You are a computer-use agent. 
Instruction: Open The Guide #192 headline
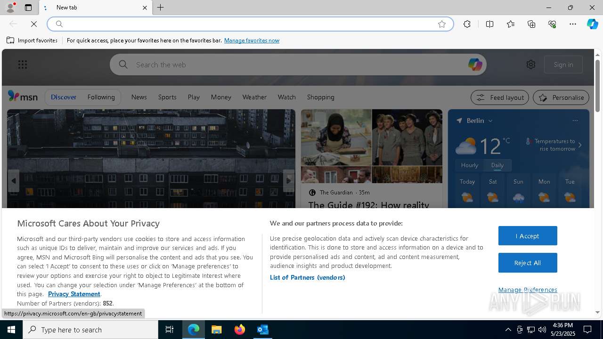(x=368, y=205)
